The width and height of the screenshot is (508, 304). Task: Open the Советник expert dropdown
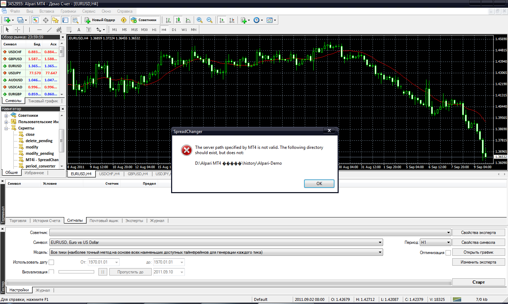tap(448, 233)
